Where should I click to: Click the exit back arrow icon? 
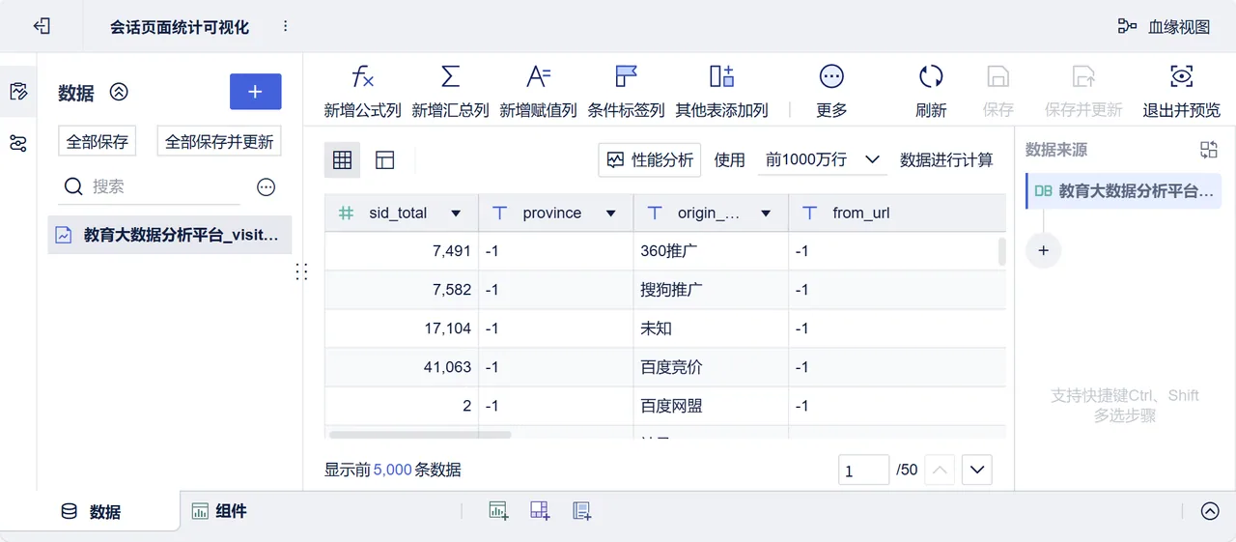coord(42,26)
